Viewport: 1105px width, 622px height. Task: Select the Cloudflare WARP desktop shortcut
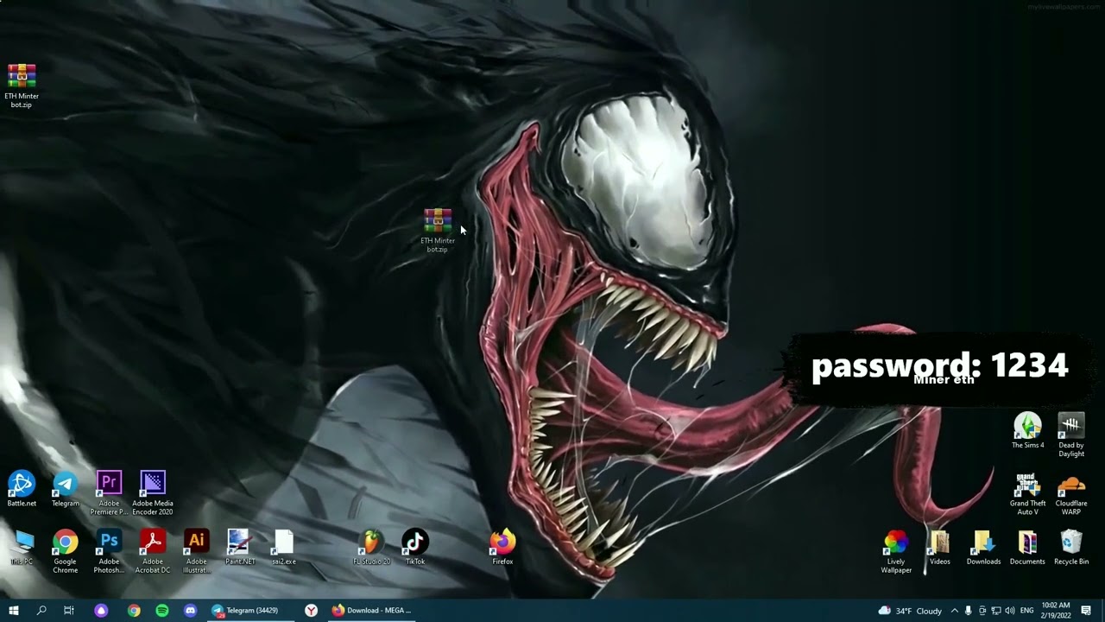click(x=1071, y=493)
